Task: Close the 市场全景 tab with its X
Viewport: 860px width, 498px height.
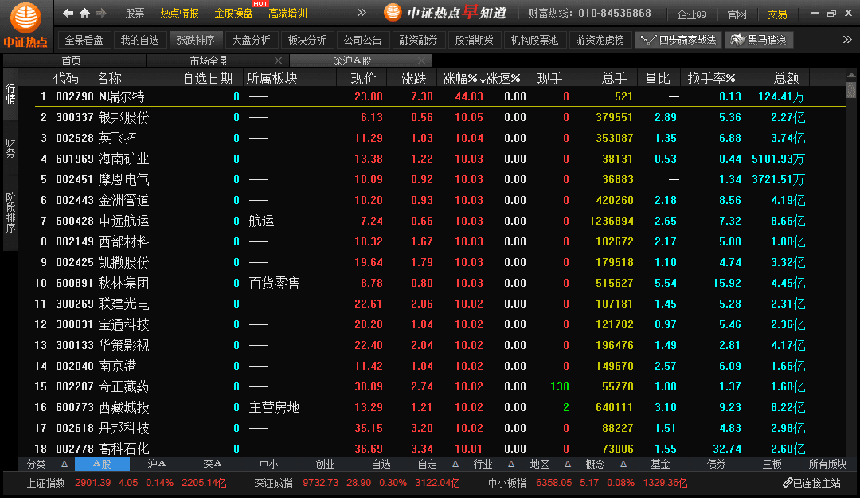Action: point(278,61)
